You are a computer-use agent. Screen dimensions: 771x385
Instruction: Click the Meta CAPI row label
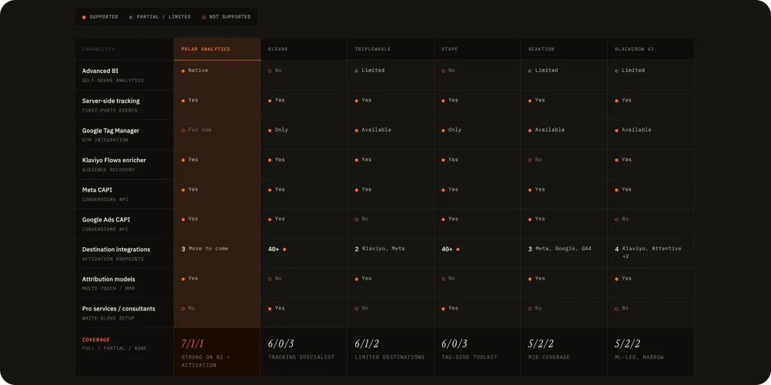point(97,190)
